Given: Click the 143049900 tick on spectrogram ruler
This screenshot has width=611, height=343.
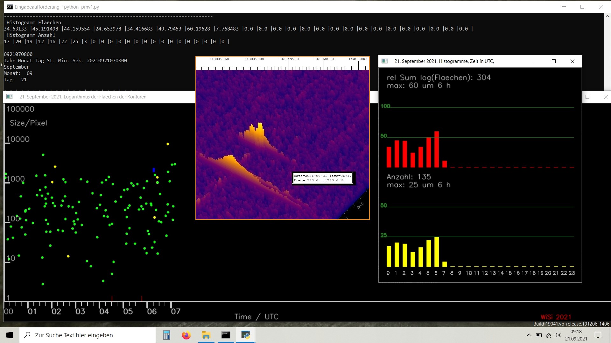Looking at the screenshot, I should 254,65.
